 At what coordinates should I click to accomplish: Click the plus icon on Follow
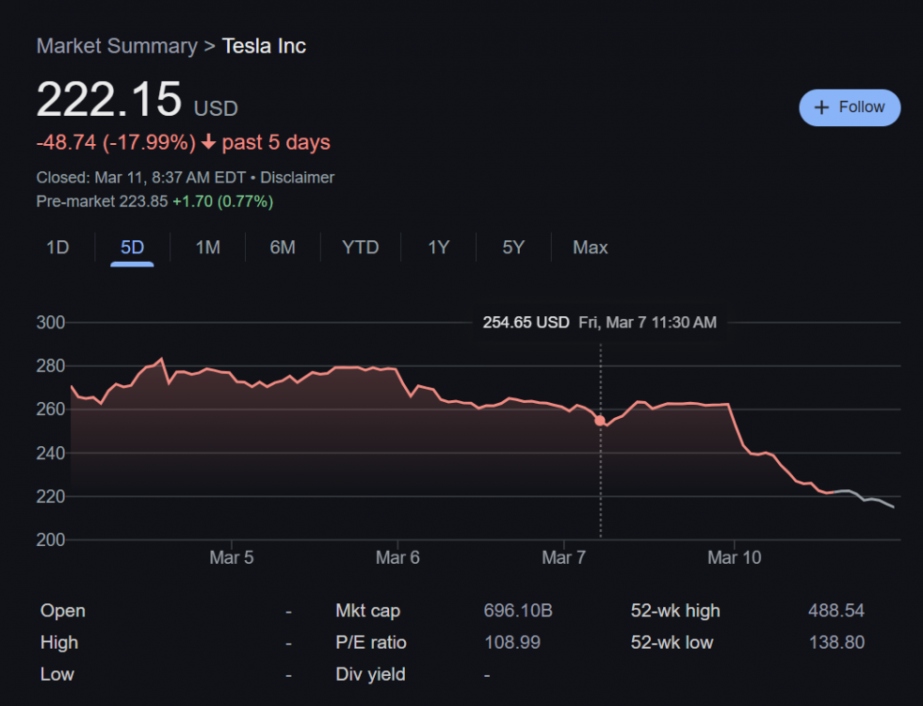pos(821,107)
